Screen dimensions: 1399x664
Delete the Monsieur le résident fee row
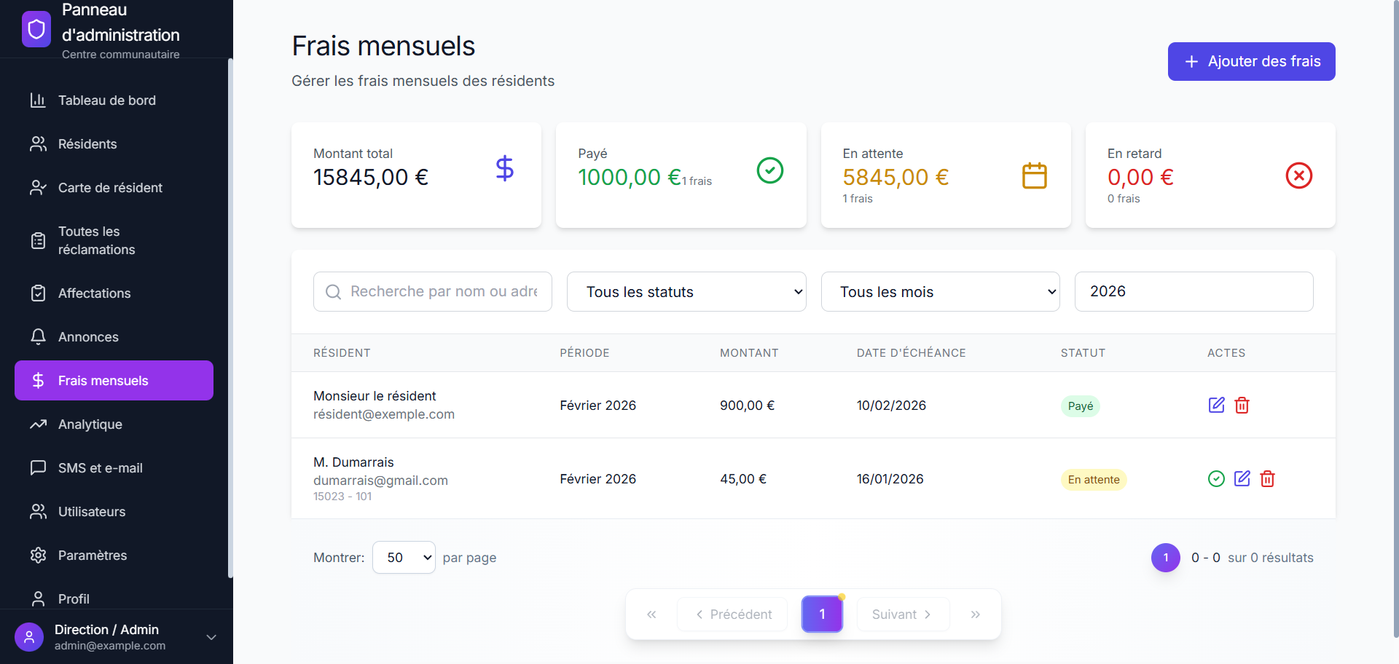pos(1242,405)
